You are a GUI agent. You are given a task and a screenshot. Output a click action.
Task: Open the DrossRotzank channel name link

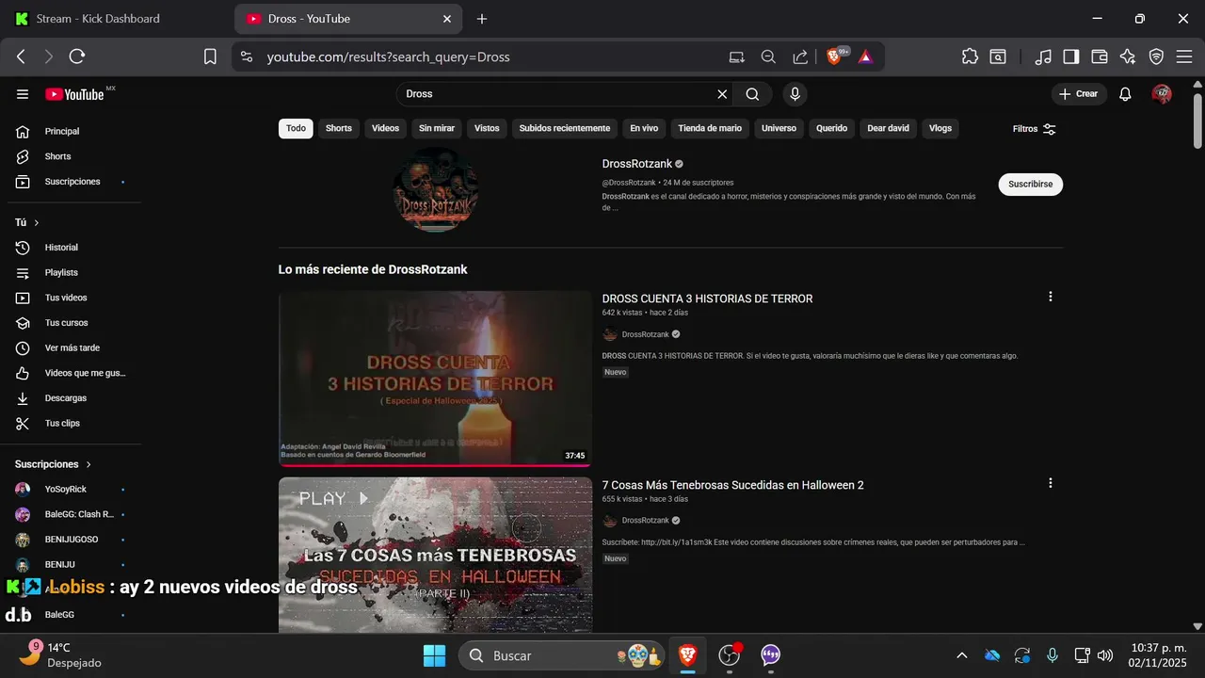[x=637, y=164]
